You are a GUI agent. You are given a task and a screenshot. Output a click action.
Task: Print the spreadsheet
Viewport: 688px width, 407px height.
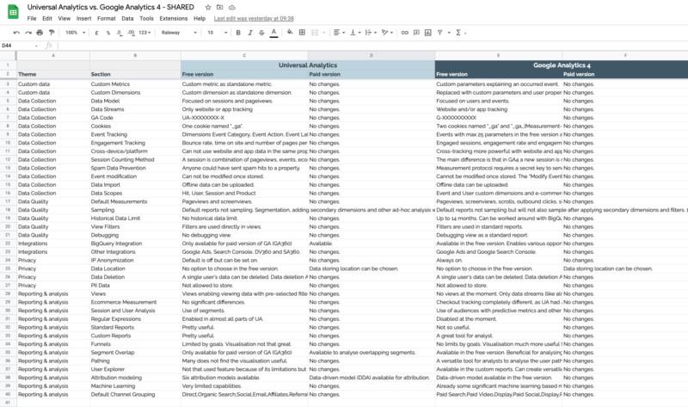(x=40, y=33)
